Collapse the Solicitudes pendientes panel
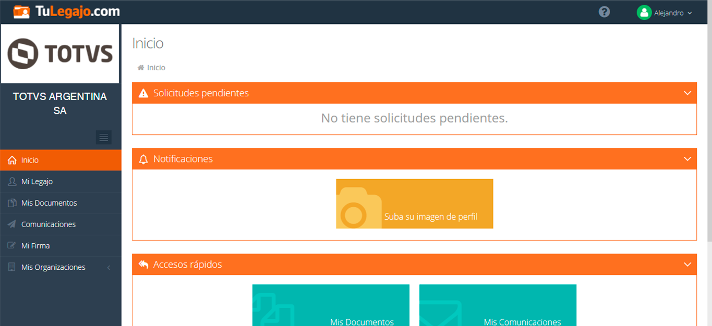Viewport: 712px width, 326px height. coord(687,93)
